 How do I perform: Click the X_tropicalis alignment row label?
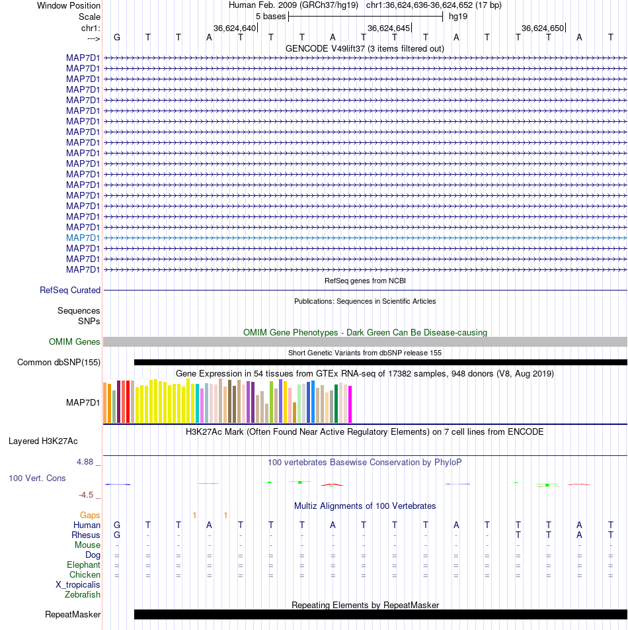(78, 585)
